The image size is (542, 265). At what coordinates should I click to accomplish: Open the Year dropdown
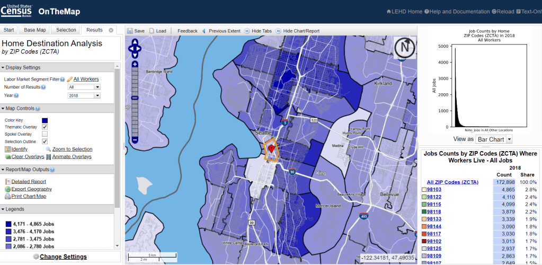tap(84, 95)
